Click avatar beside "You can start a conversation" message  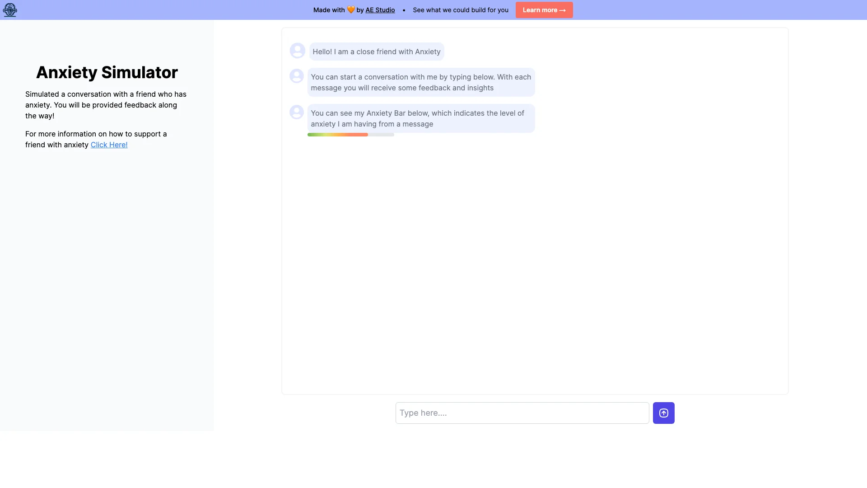click(297, 76)
